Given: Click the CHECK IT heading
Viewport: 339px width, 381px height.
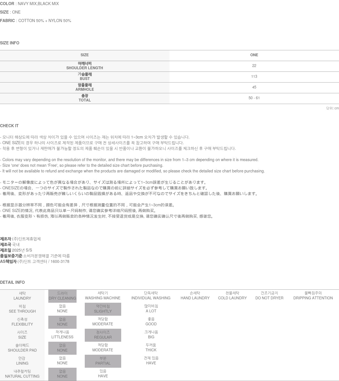Looking at the screenshot, I should coord(9,126).
